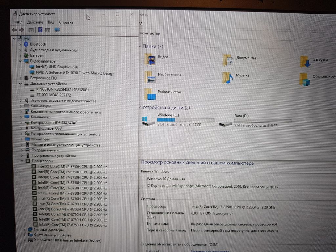Click the 81,4 ГБ свободно из 117 ГБ text

(179, 124)
